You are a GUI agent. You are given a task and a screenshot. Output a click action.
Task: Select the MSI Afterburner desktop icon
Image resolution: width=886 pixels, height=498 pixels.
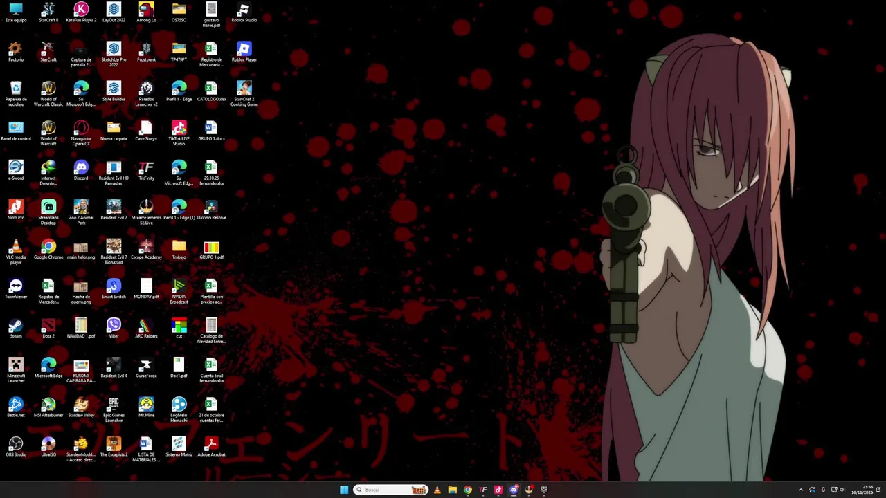coord(48,407)
